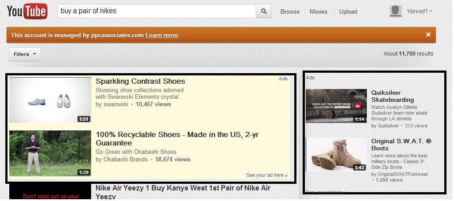This screenshot has height=201, width=454.
Task: Click the Learn more link in banner
Action: pyautogui.click(x=162, y=35)
